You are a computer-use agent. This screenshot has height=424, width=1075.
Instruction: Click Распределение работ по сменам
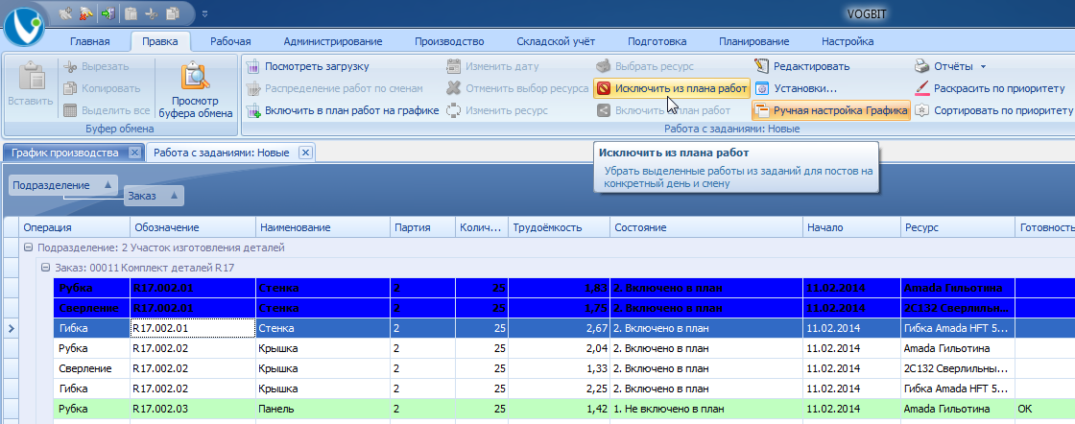click(x=335, y=88)
